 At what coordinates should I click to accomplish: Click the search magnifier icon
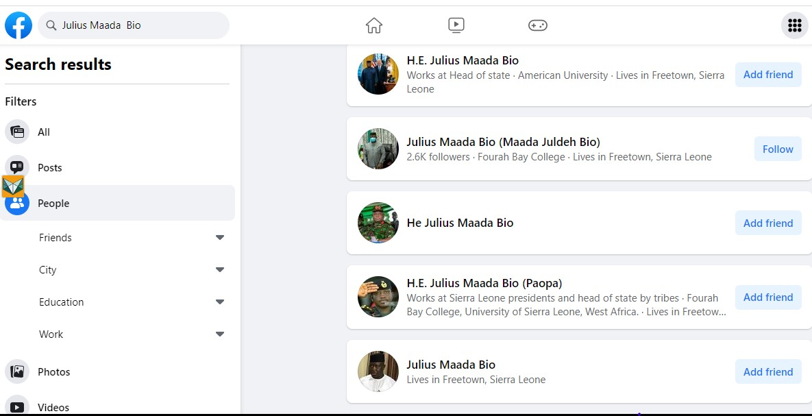51,25
